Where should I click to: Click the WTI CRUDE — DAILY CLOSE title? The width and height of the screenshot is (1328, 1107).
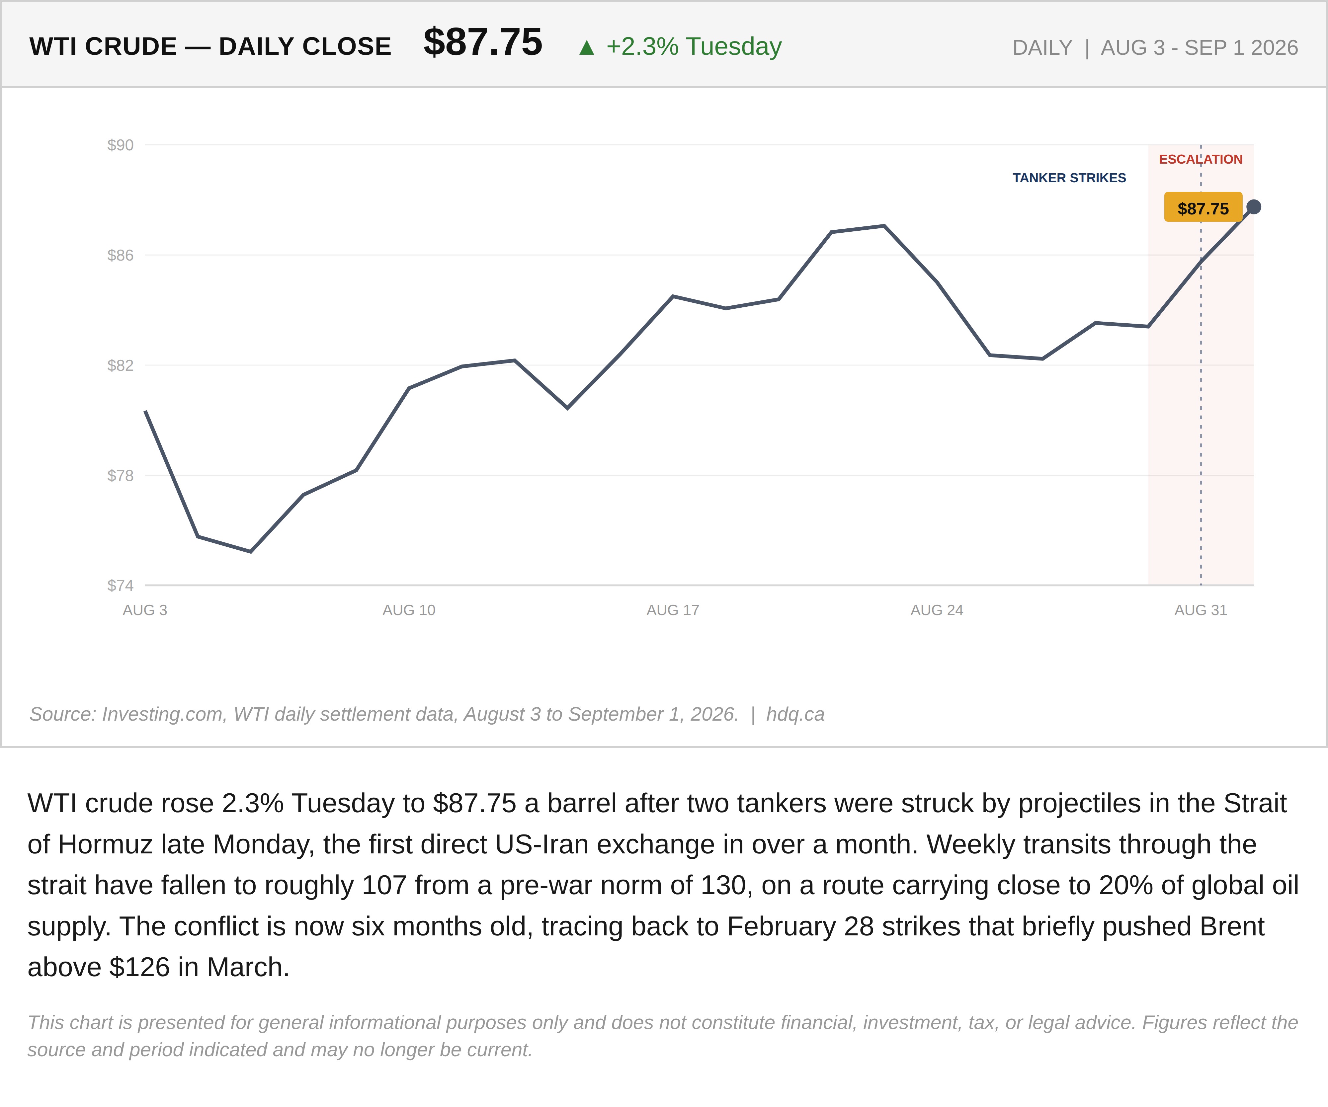(x=210, y=46)
